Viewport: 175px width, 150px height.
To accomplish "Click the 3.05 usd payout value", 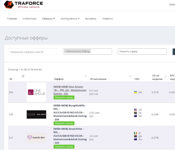I will coord(94,113).
